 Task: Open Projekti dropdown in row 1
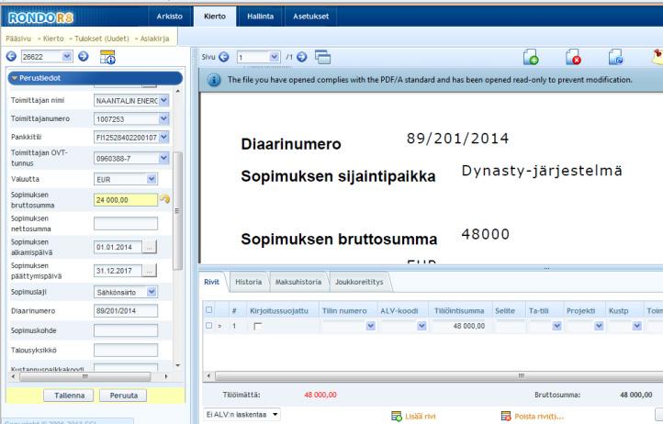pos(599,326)
